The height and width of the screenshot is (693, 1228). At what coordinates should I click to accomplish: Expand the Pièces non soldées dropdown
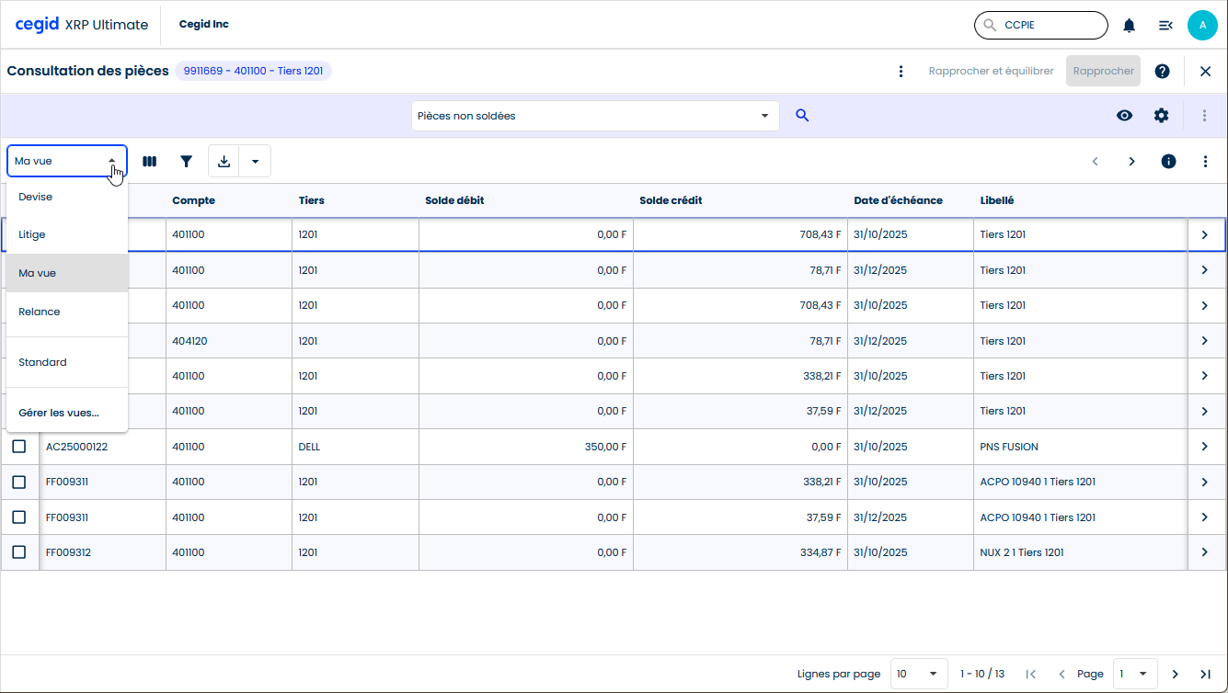(763, 116)
